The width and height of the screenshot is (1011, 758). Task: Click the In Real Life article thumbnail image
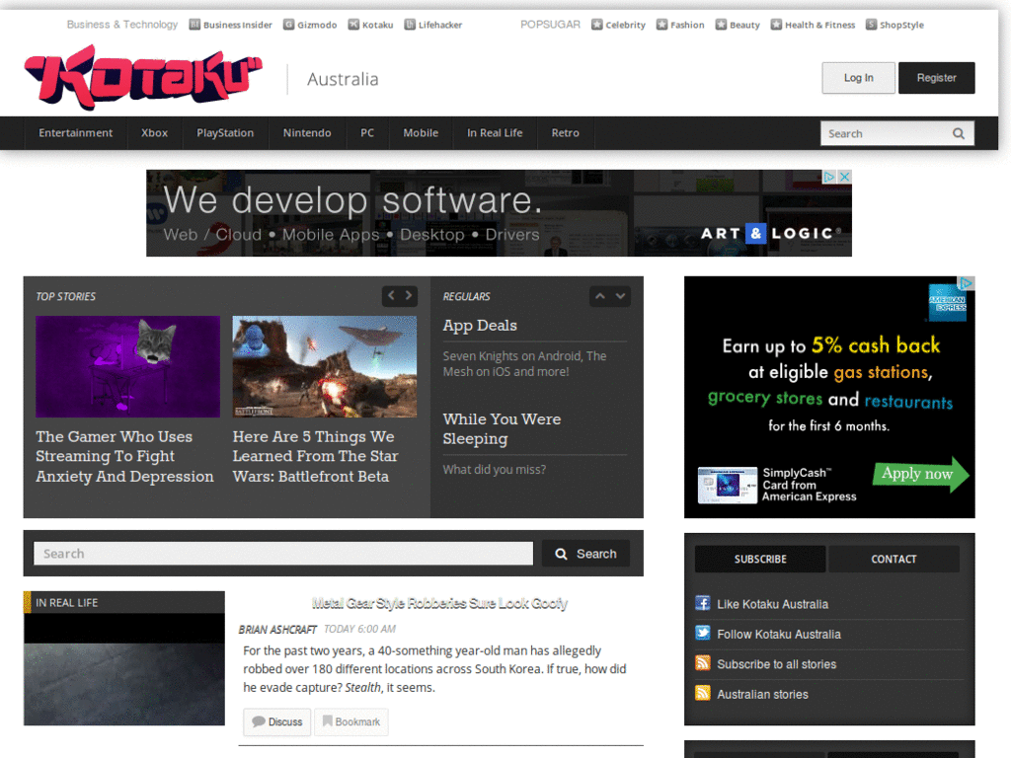pos(124,670)
